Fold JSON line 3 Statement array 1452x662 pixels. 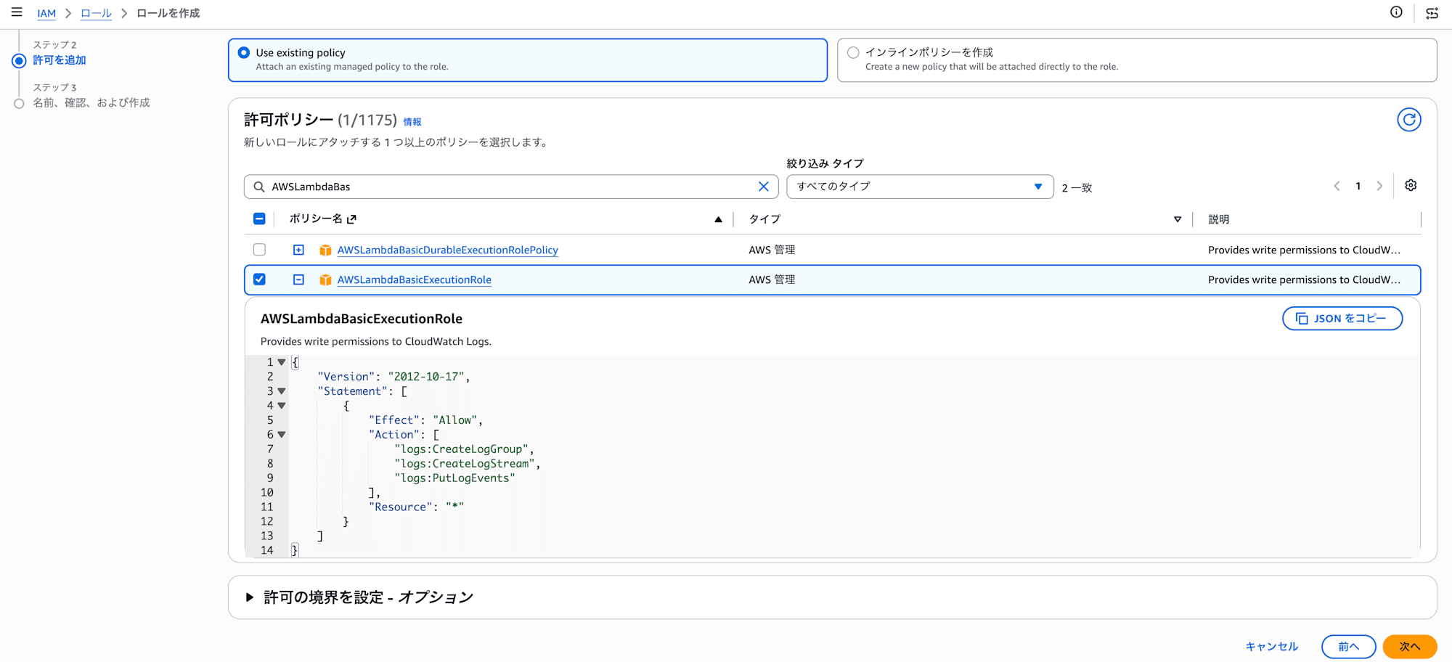[282, 391]
